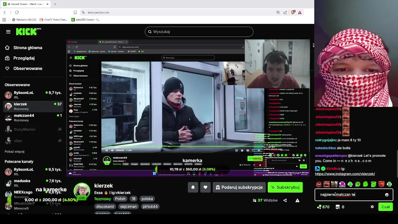Insert the purple headphones emote
Image resolution: width=398 pixels, height=224 pixels.
coord(342,184)
